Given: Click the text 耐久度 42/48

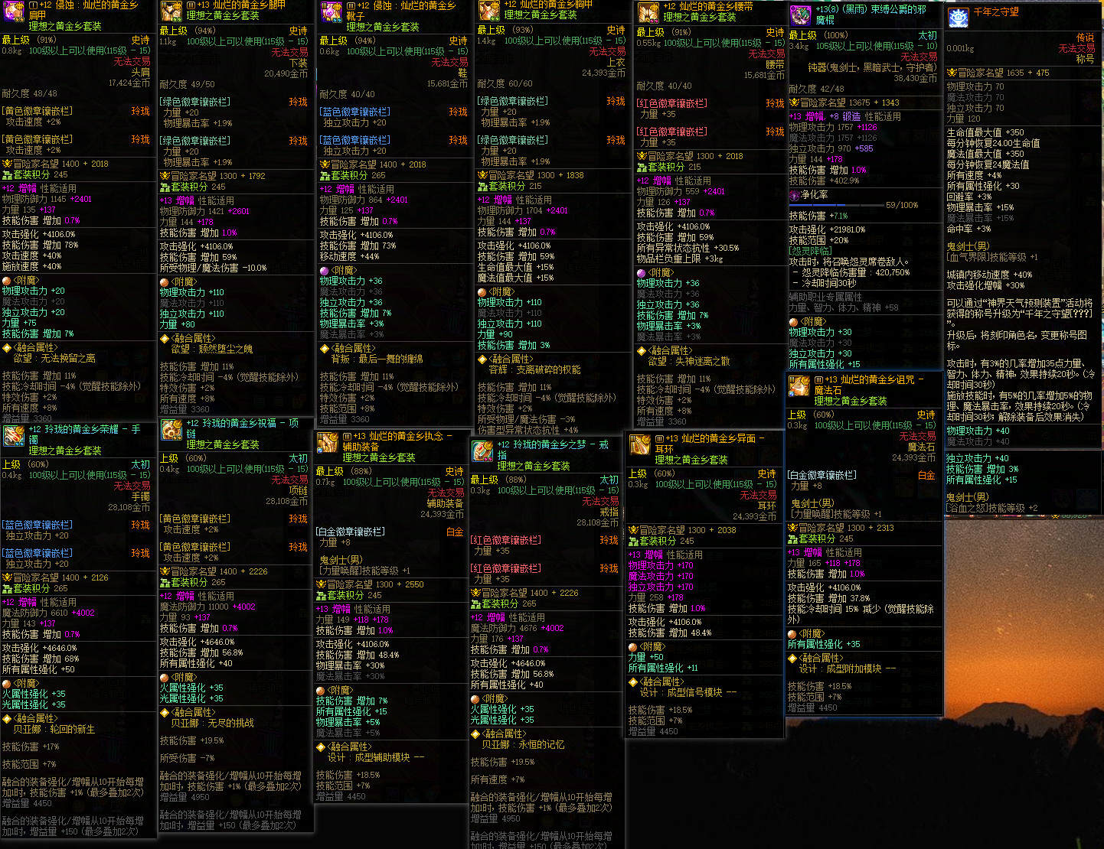Looking at the screenshot, I should click(817, 89).
